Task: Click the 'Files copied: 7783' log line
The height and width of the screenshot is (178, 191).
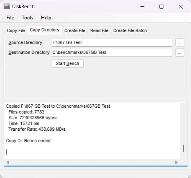Action: tap(26, 112)
